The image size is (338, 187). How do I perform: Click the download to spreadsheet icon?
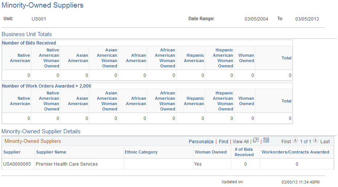(266, 140)
